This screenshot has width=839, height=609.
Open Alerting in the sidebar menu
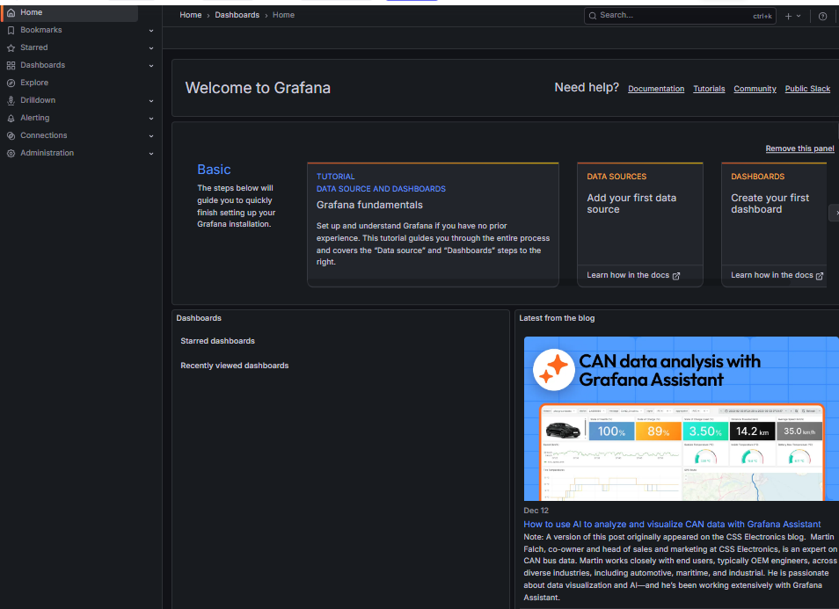click(35, 118)
